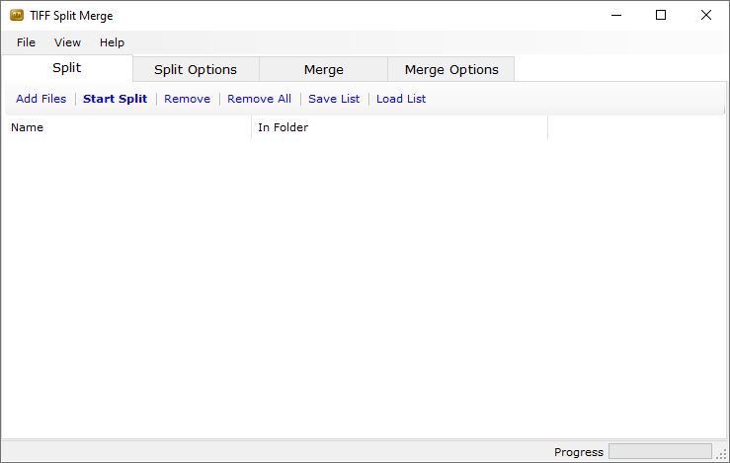This screenshot has height=463, width=730.
Task: Maximize the TIFF Split Merge window
Action: 661,16
